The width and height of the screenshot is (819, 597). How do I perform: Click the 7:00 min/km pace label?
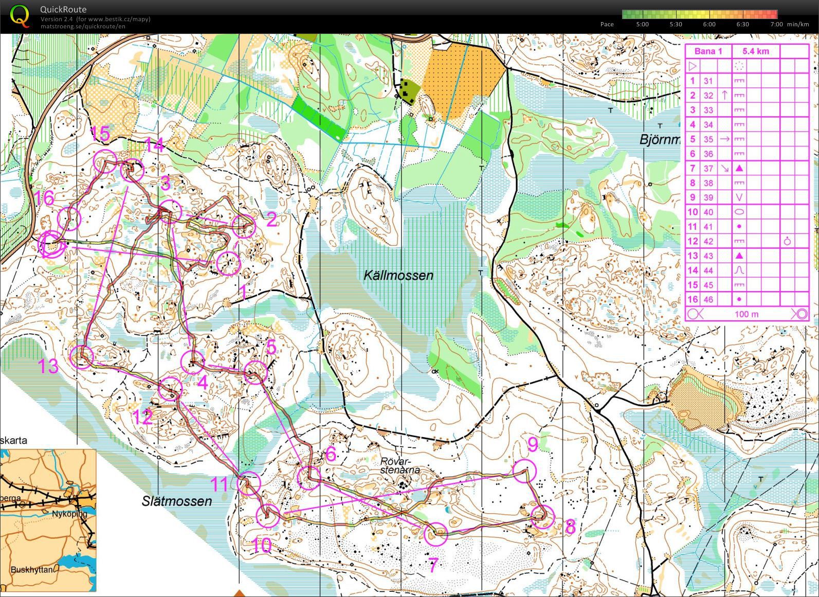[790, 24]
